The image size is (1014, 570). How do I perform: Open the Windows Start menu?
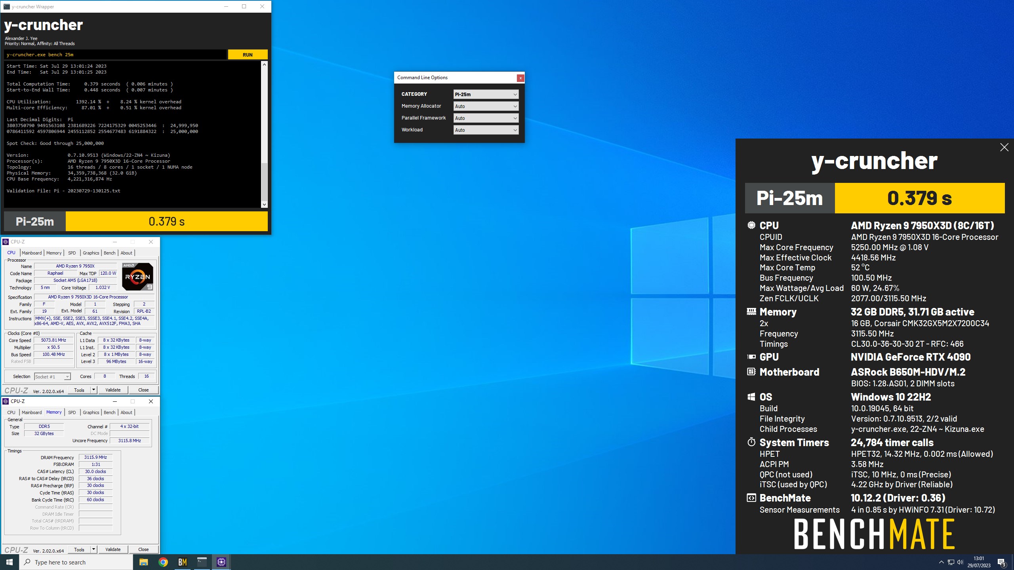[x=10, y=562]
